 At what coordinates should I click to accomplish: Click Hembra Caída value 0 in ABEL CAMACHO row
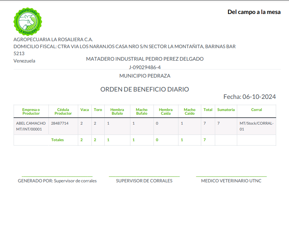[x=157, y=123]
